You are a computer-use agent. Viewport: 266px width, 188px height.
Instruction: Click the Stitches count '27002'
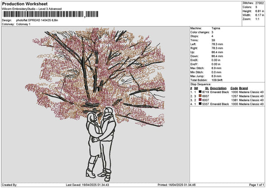[x=259, y=3]
